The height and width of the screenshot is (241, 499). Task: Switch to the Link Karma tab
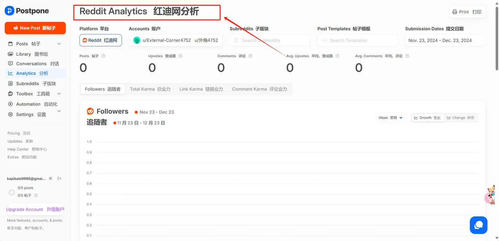click(201, 89)
